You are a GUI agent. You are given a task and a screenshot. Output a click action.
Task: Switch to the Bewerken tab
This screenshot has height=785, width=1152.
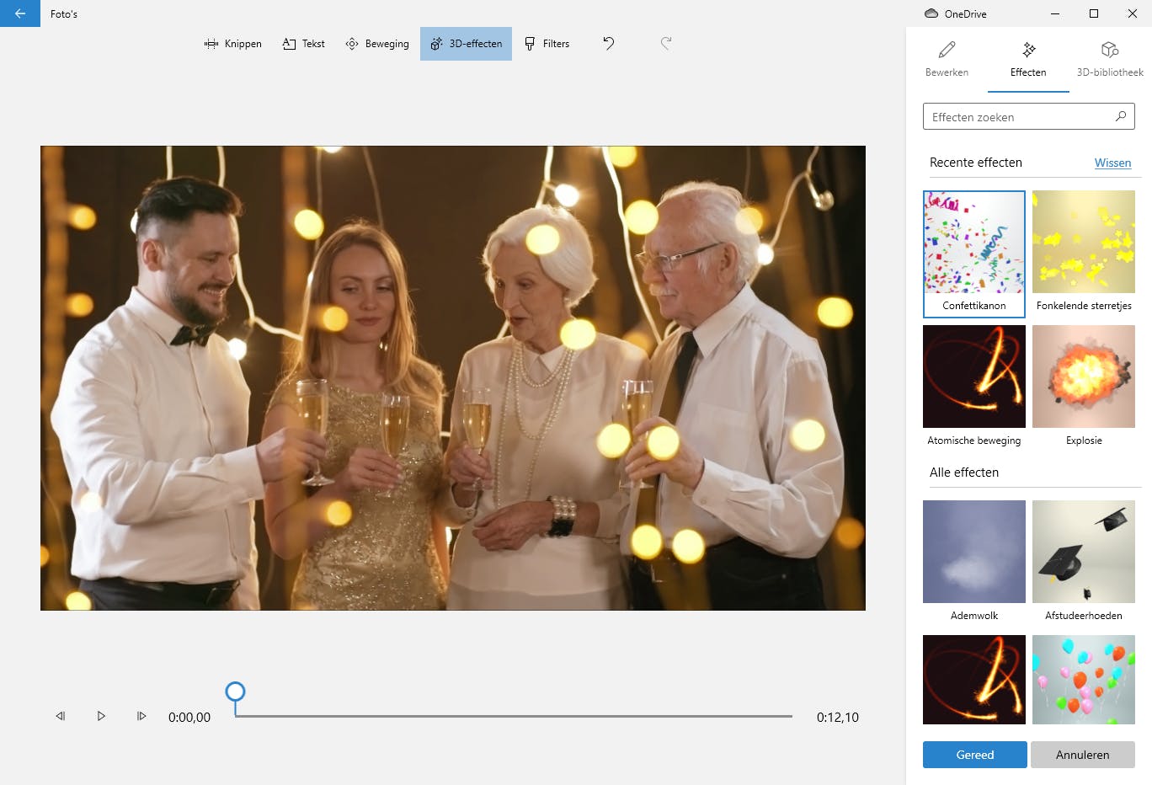coord(947,59)
